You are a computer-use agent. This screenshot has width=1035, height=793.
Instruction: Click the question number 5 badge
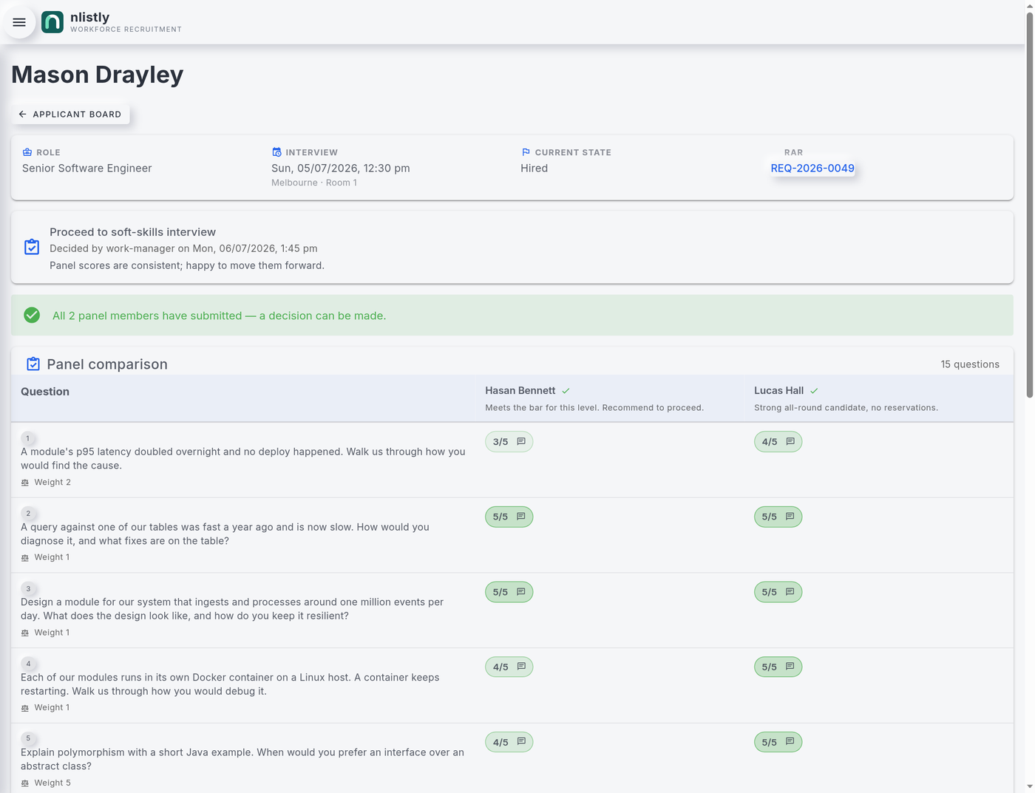tap(28, 738)
